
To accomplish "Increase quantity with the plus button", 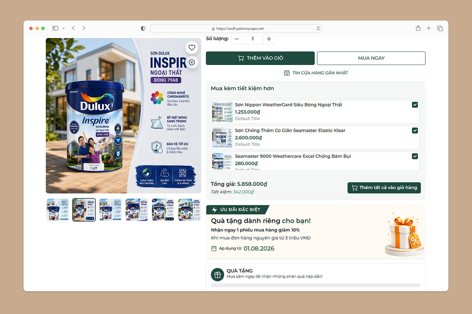I will (x=269, y=39).
